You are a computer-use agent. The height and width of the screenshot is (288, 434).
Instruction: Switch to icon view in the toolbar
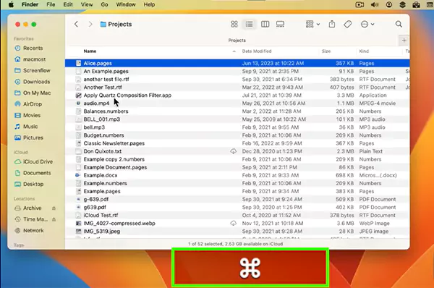[234, 25]
